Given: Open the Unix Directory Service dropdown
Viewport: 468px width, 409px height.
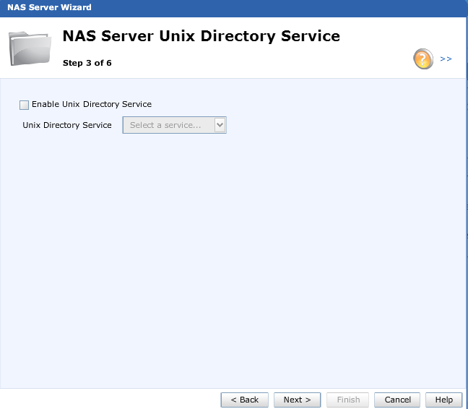Looking at the screenshot, I should tap(174, 125).
